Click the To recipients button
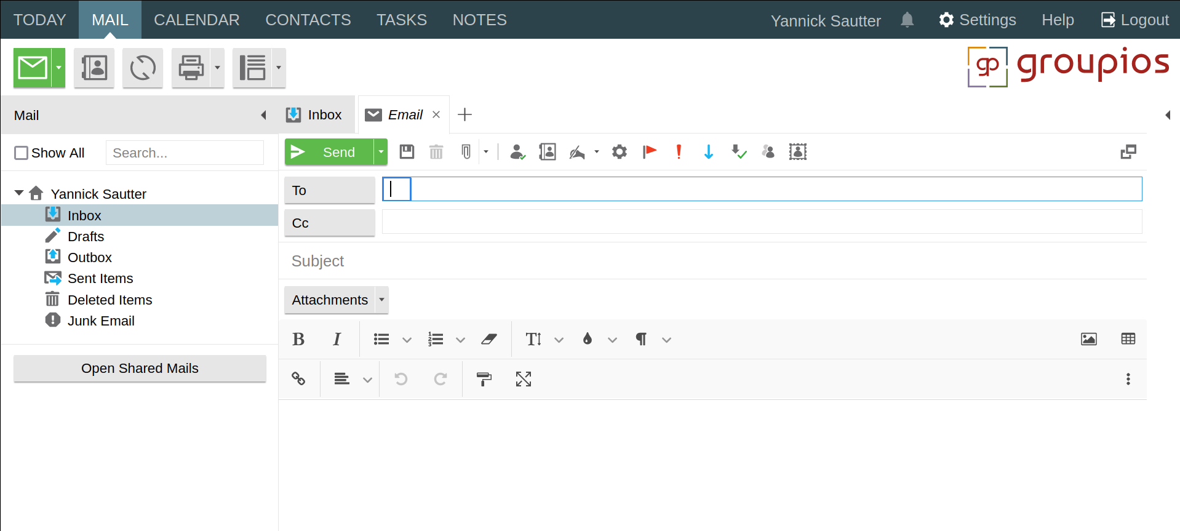Viewport: 1180px width, 531px height. point(330,190)
